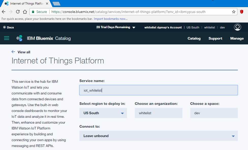View site security padlock info
This screenshot has width=248, height=150.
point(33,12)
